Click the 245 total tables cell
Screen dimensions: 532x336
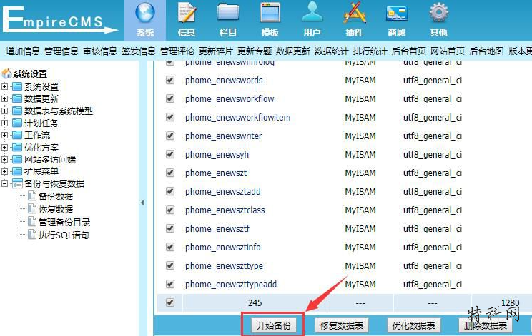pyautogui.click(x=255, y=303)
